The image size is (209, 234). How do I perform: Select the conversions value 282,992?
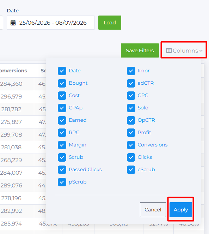coord(11,211)
